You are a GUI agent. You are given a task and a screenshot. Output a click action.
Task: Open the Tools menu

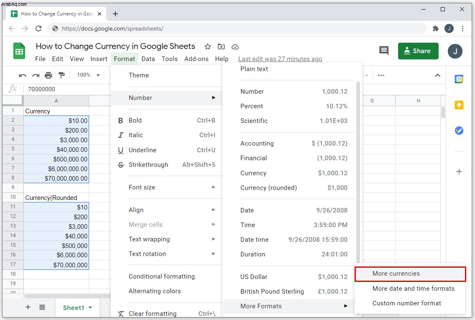(170, 59)
